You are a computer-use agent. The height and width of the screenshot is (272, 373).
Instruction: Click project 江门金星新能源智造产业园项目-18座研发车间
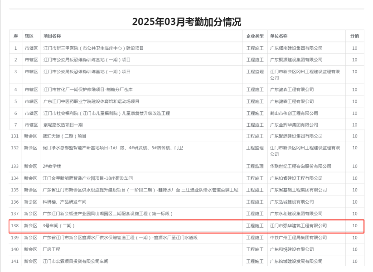(87, 178)
